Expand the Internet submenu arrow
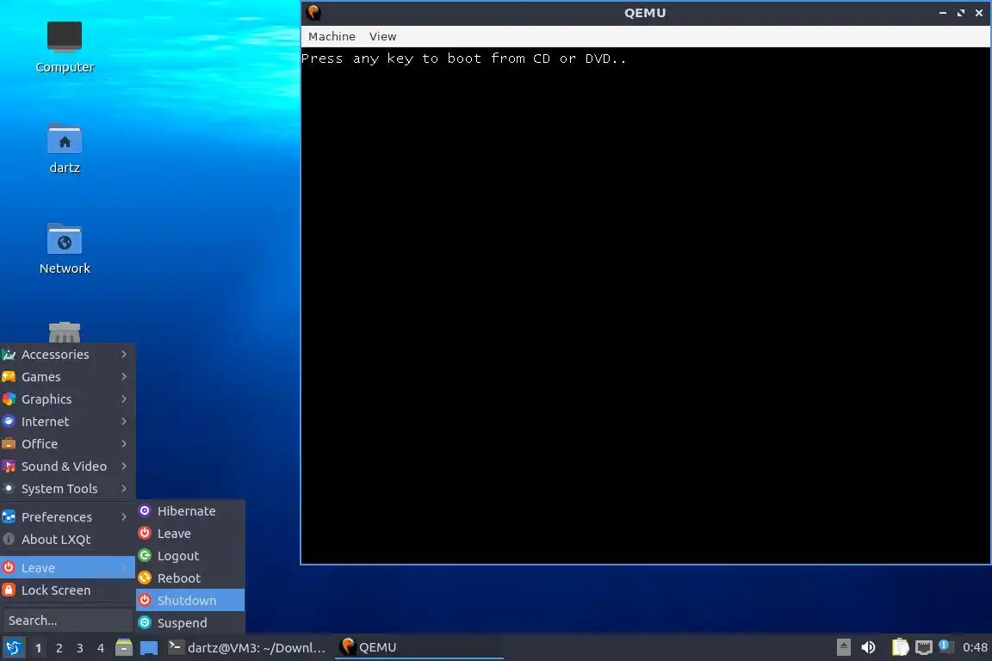Screen dimensions: 992x661 click(x=124, y=421)
